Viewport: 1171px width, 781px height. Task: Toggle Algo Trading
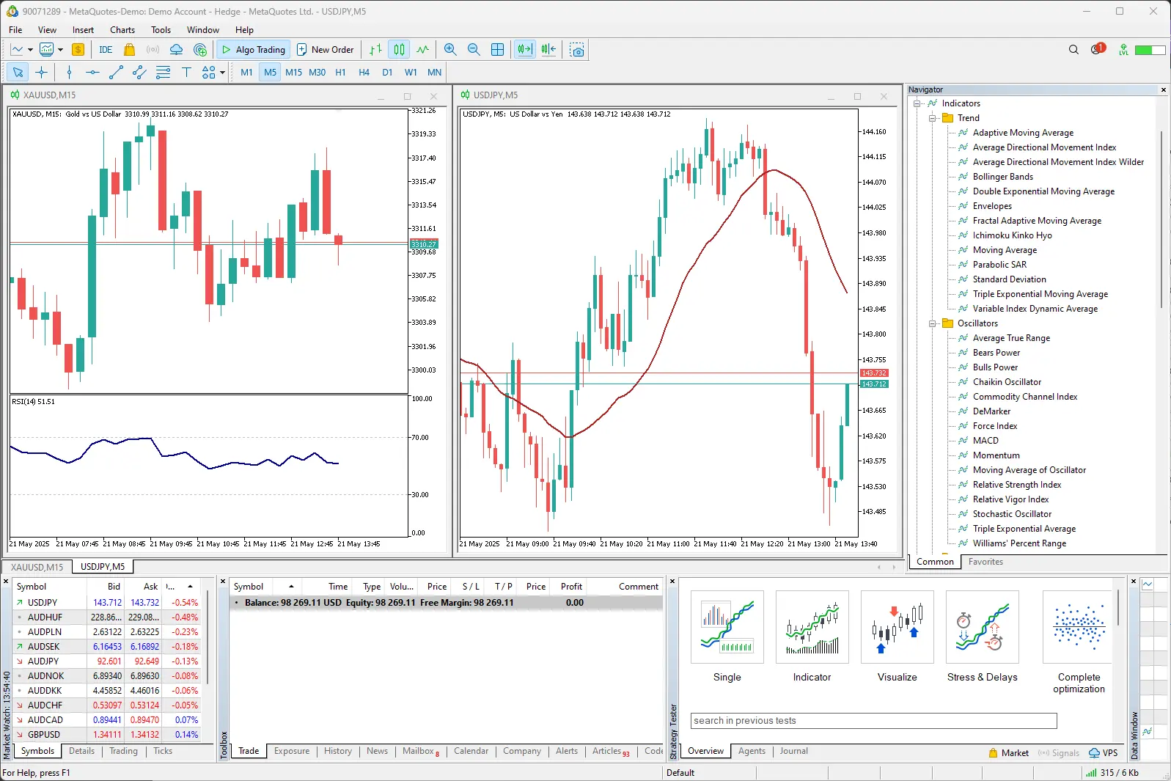[x=253, y=50]
